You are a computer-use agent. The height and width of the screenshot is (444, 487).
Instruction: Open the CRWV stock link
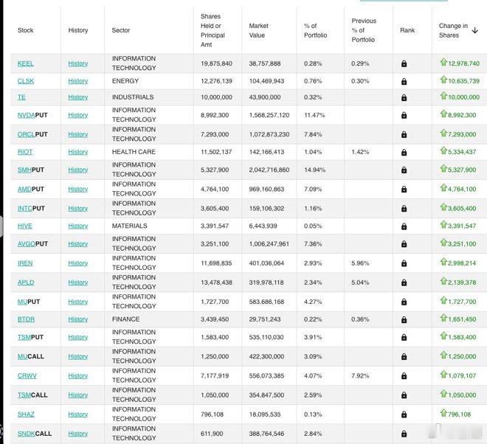pos(27,375)
